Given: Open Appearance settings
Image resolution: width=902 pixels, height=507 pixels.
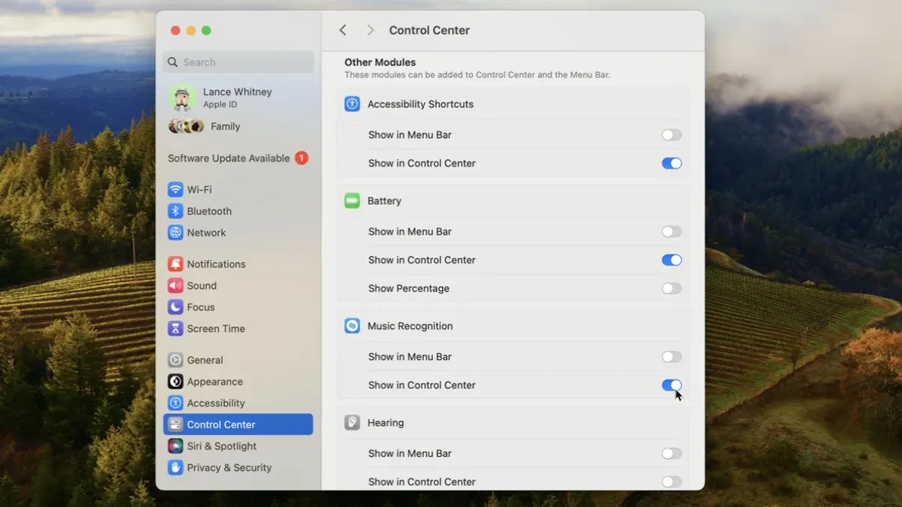Looking at the screenshot, I should pyautogui.click(x=238, y=382).
